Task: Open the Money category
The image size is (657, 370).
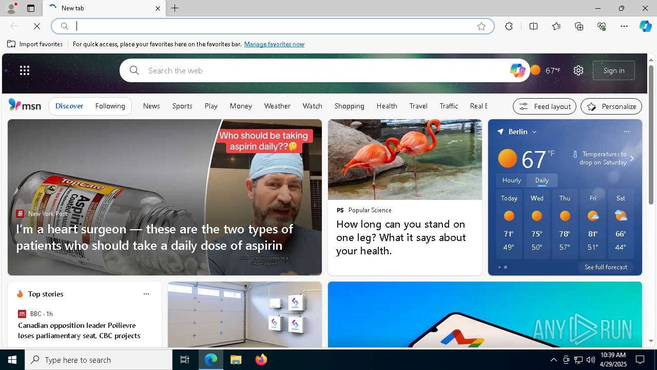Action: pos(241,106)
